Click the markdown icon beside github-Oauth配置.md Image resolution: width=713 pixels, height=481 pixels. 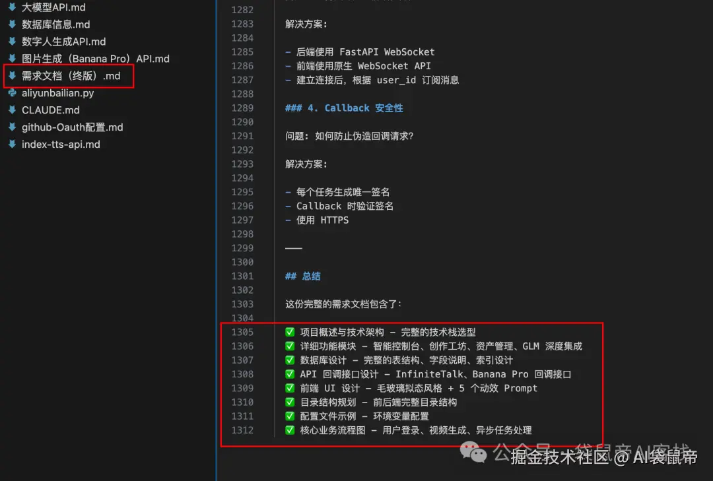point(13,127)
